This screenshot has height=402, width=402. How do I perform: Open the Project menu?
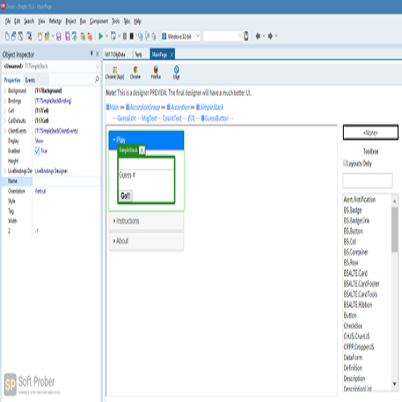(71, 22)
